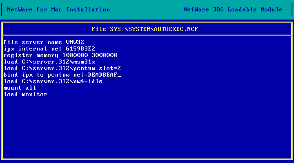Click 'NetWare for Mac Installation' header text

pos(58,9)
